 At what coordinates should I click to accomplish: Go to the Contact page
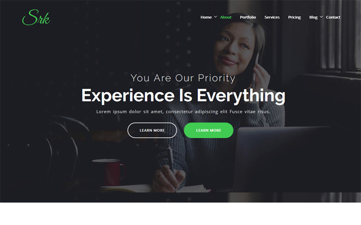pos(333,17)
